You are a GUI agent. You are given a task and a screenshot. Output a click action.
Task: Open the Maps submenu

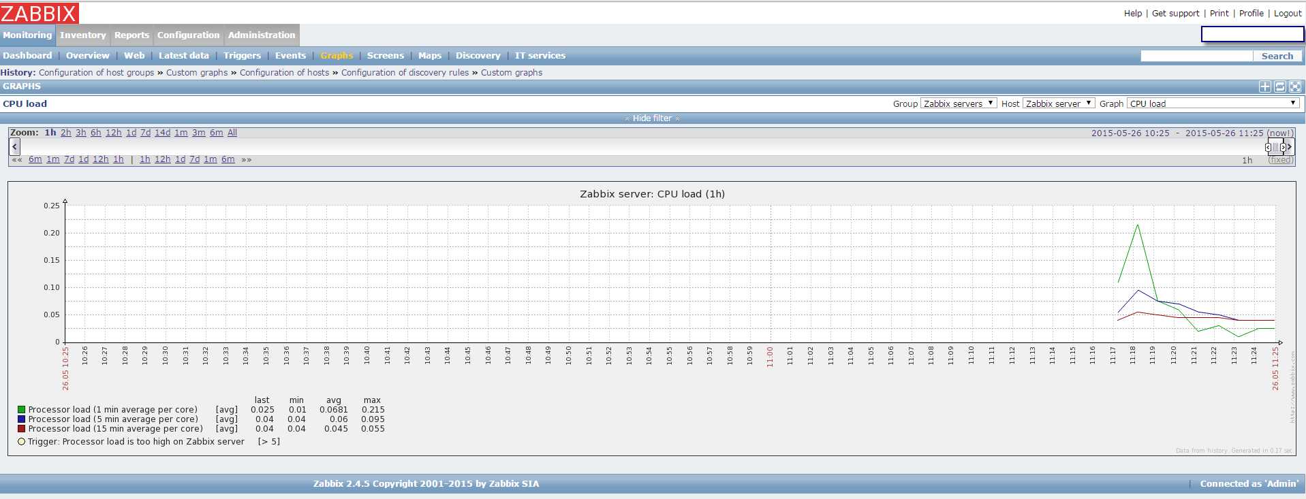pyautogui.click(x=430, y=56)
